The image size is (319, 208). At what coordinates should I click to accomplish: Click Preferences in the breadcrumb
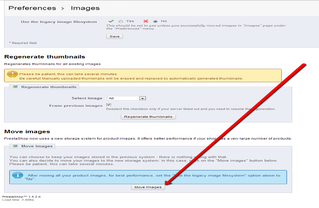coord(32,8)
